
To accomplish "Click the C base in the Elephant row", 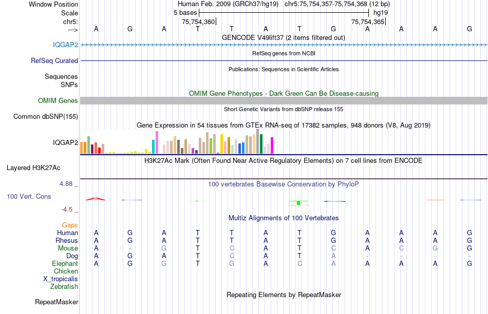I will pos(299,263).
